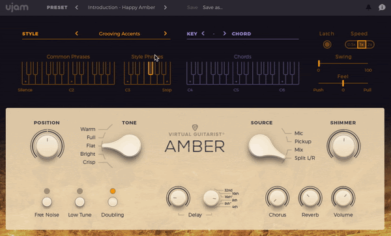The height and width of the screenshot is (236, 391).
Task: Disable the Doubling button
Action: [113, 202]
